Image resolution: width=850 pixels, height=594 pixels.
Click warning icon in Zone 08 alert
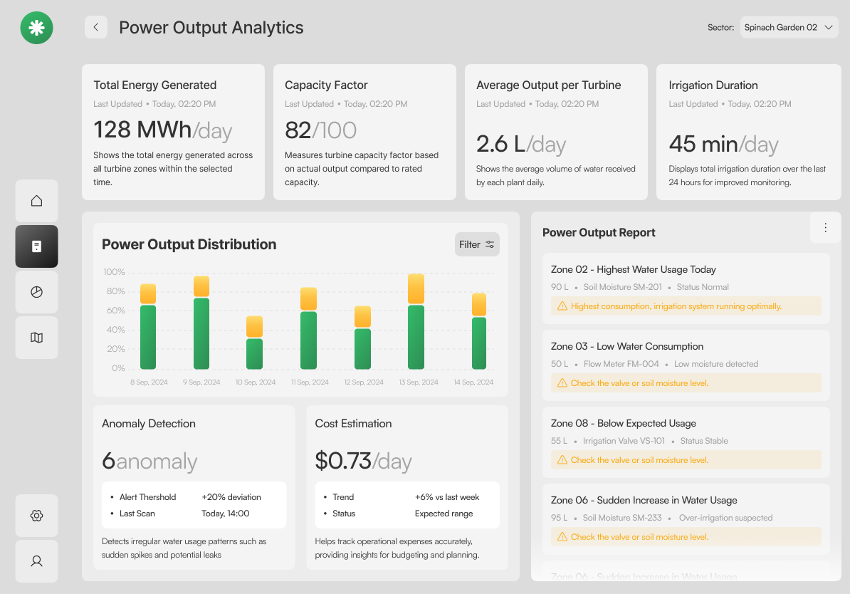562,460
